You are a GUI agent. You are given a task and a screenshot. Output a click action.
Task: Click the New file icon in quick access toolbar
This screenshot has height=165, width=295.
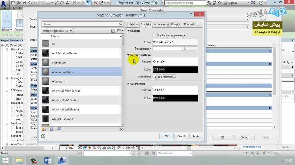tap(13, 3)
